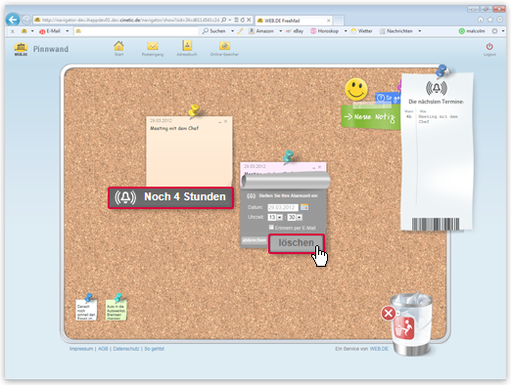Viewport: 511px width, 385px height.
Task: Close the WEB.DE toolbar with the X
Action: (13, 31)
